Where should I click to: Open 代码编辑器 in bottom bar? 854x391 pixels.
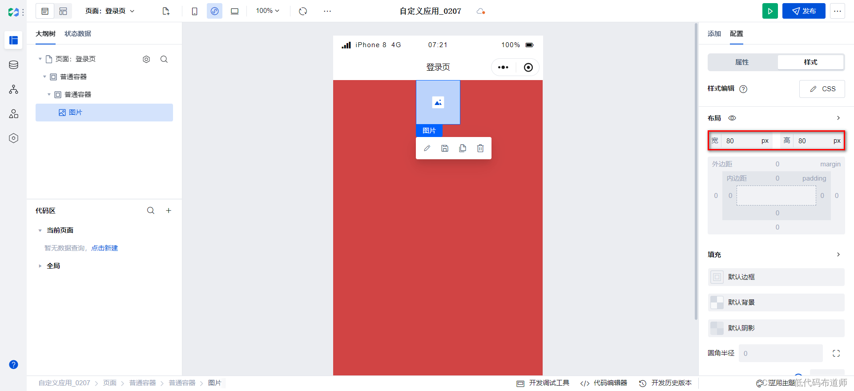click(604, 383)
